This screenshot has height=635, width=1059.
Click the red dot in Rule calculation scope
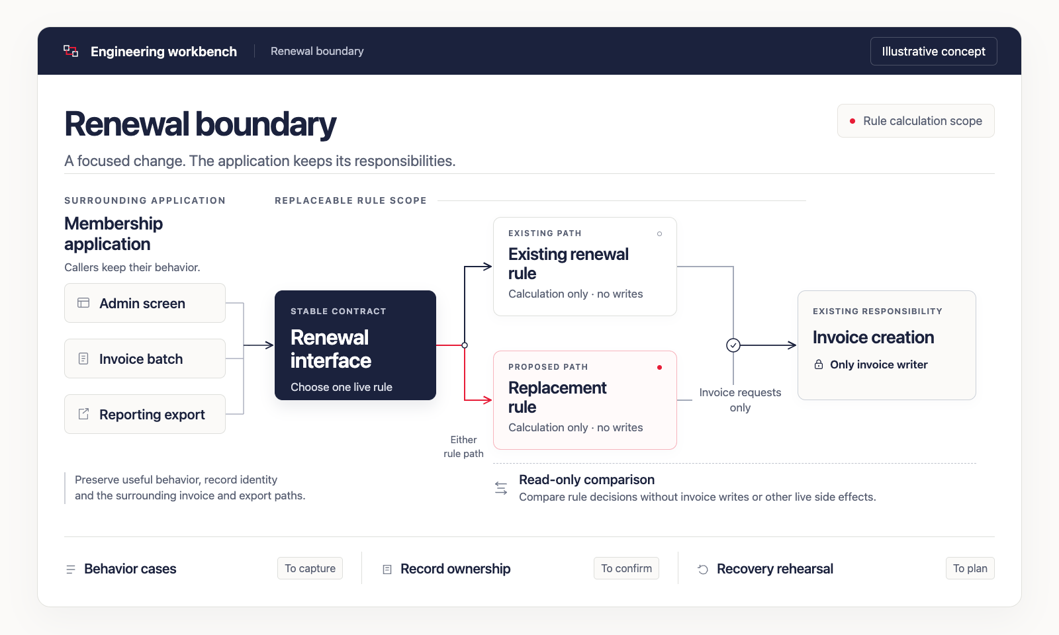(852, 121)
